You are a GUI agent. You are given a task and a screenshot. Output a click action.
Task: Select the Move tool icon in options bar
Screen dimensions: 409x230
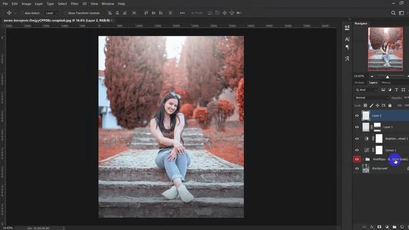tap(9, 13)
